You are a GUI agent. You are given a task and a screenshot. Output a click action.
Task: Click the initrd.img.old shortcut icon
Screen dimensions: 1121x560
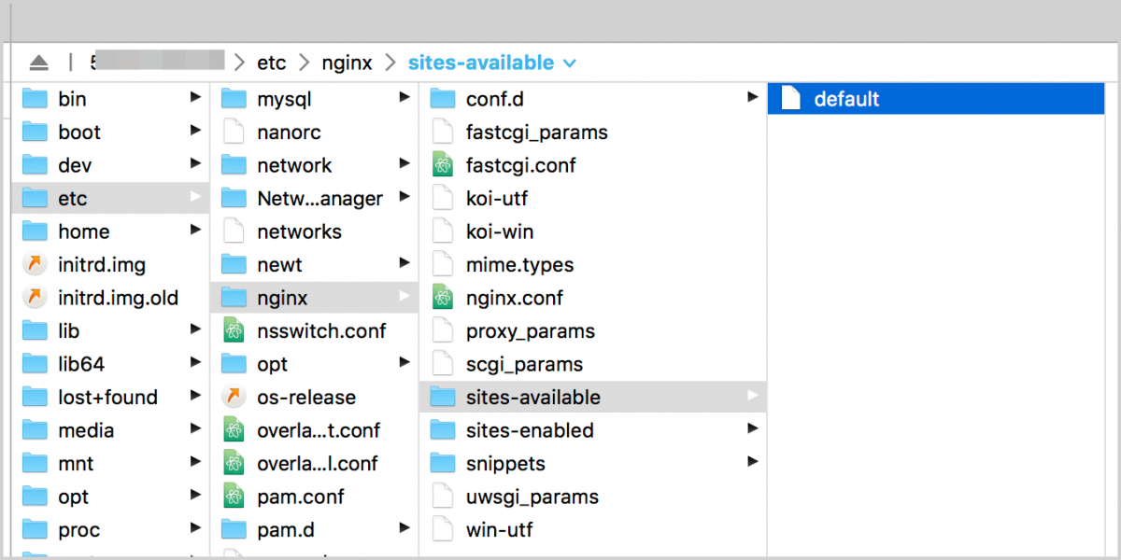click(x=35, y=299)
